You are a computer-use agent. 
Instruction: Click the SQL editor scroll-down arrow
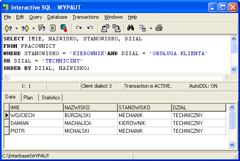[x=234, y=69]
